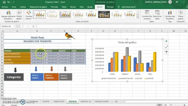Switch to the Insertar ribbon tab

tap(23, 7)
